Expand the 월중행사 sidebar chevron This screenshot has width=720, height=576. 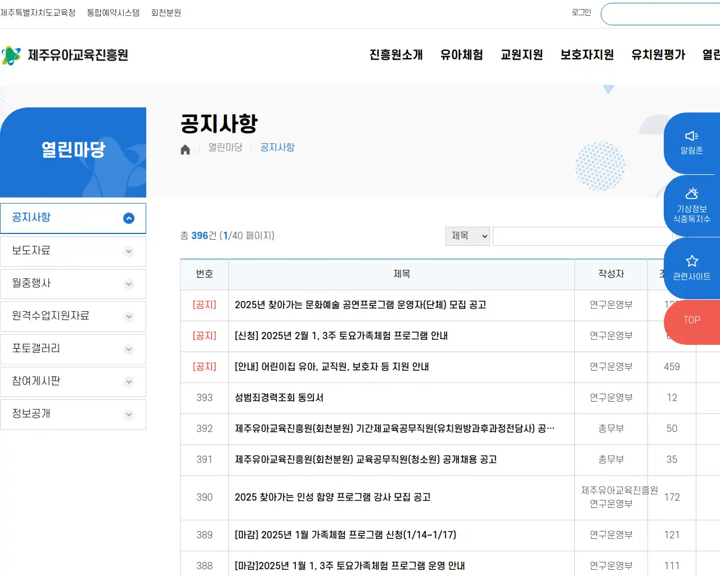pos(129,284)
